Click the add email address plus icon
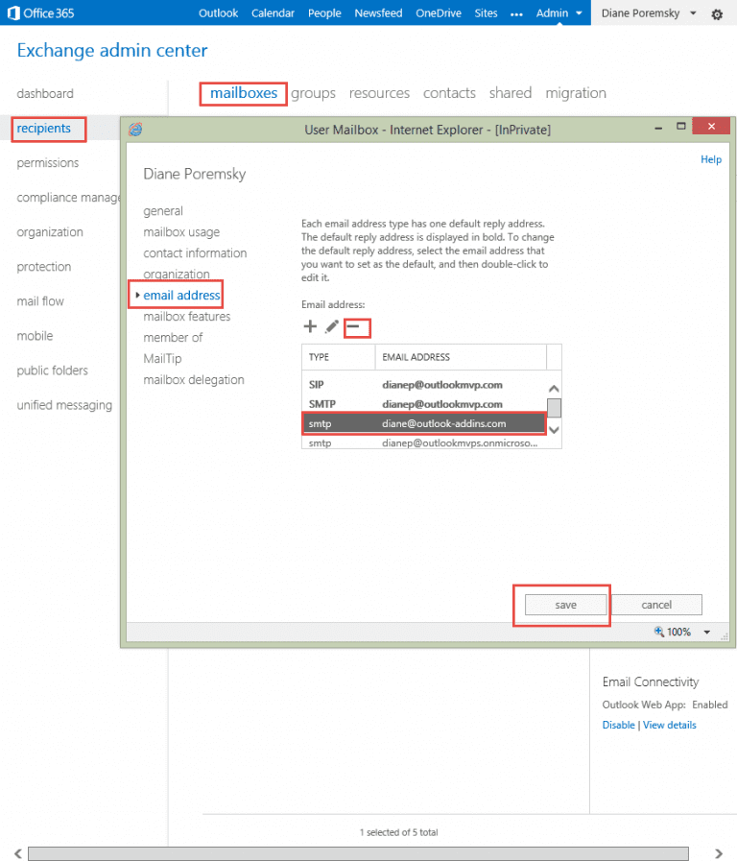Screen dimensions: 737x861 tap(310, 326)
